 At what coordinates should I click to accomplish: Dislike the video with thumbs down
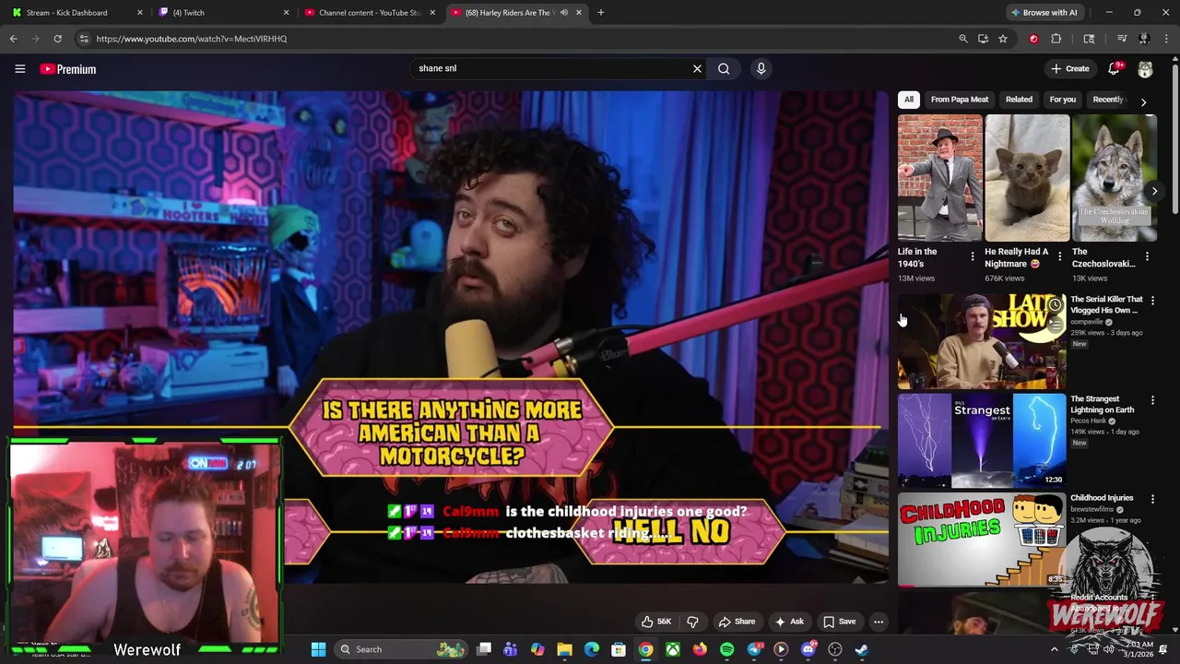(692, 622)
